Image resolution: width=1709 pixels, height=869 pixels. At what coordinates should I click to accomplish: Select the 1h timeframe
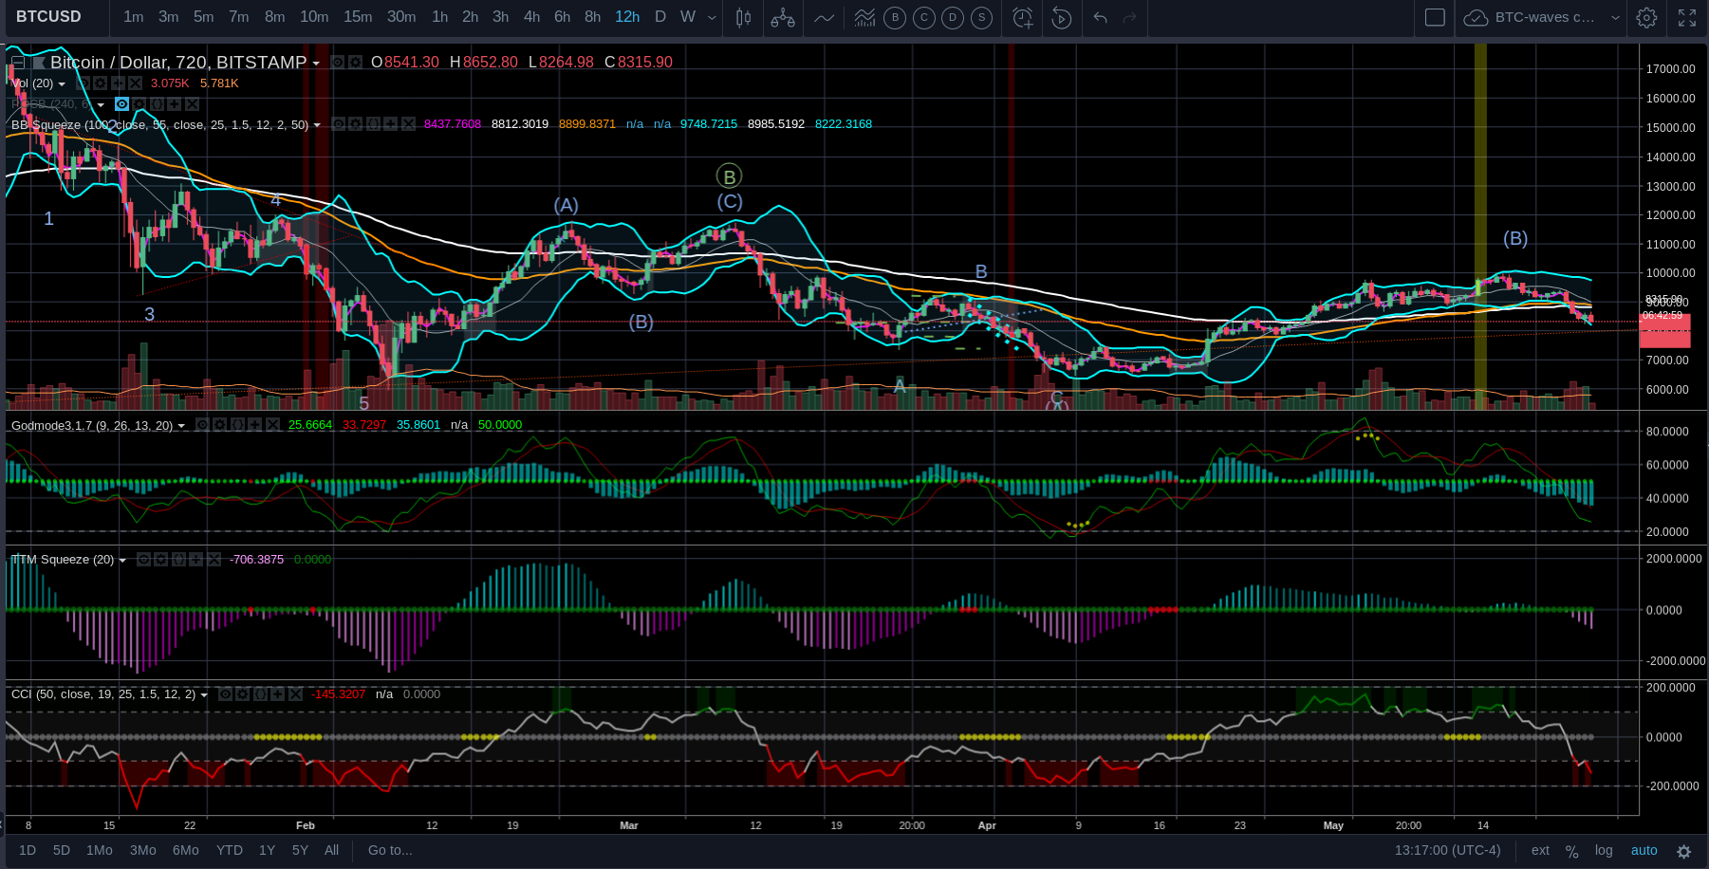click(x=439, y=17)
